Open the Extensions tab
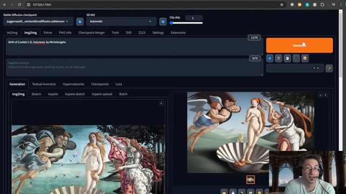The height and width of the screenshot is (194, 346). click(x=178, y=32)
